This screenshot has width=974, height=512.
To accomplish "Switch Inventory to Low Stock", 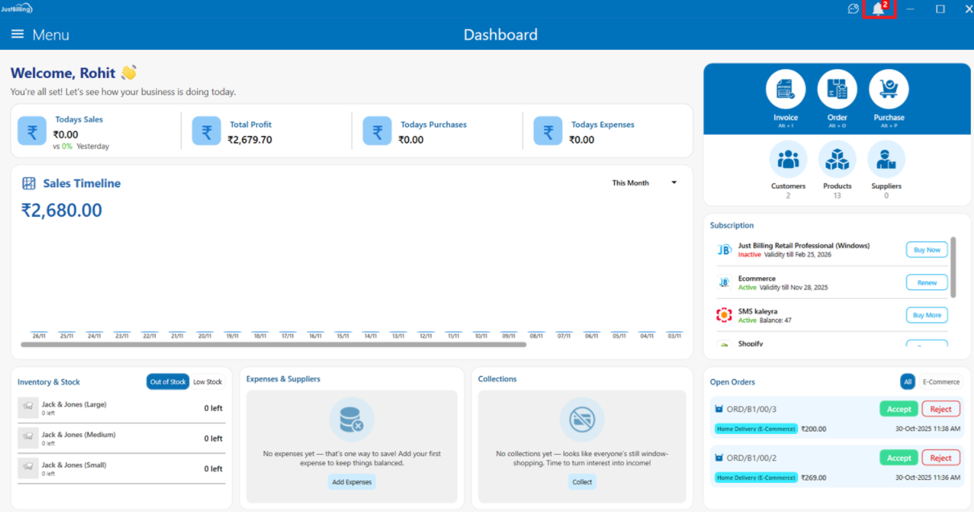I will 207,382.
